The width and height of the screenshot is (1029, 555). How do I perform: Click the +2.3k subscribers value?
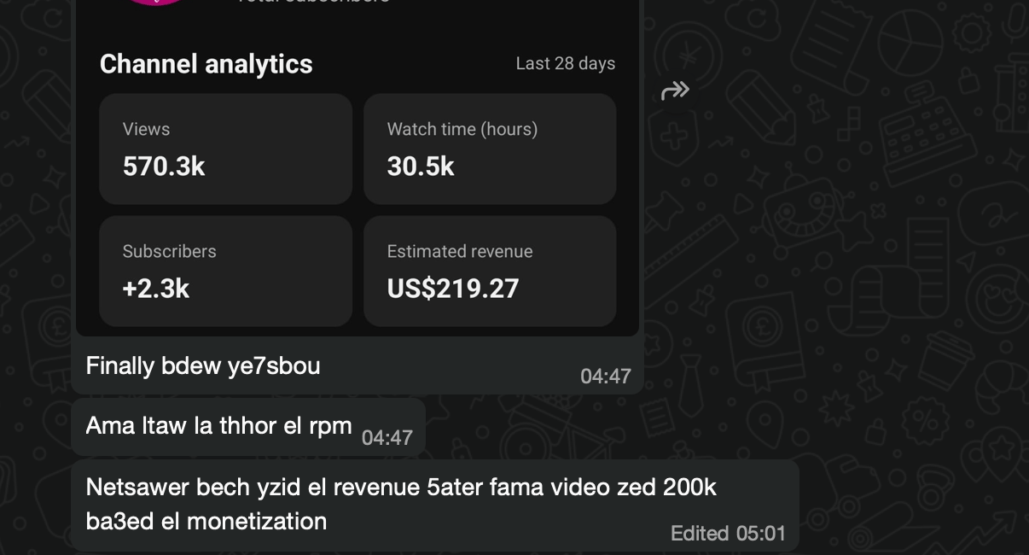point(155,289)
